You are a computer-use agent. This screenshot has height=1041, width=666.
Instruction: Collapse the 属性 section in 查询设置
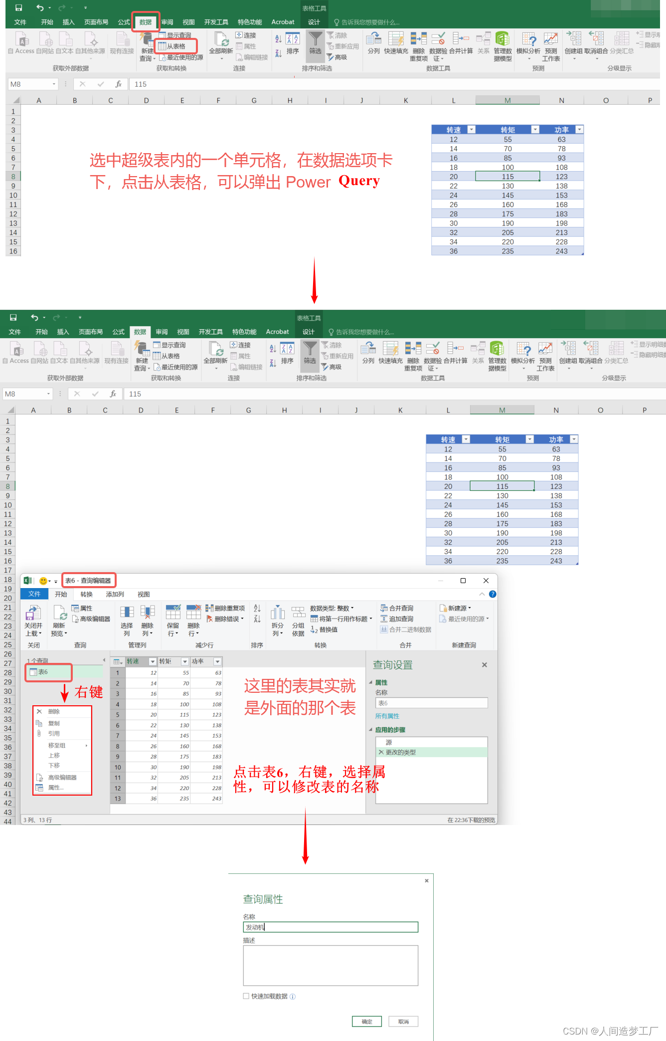371,682
